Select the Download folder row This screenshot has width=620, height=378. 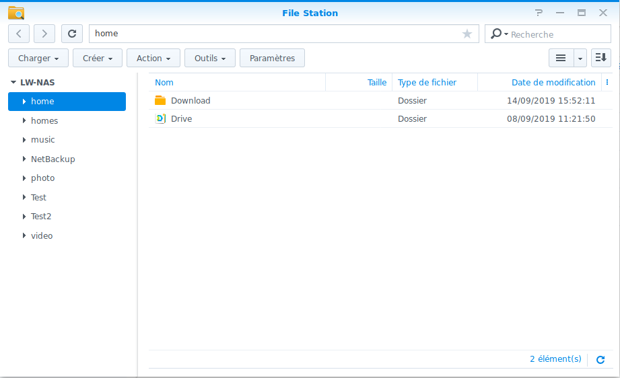(191, 101)
